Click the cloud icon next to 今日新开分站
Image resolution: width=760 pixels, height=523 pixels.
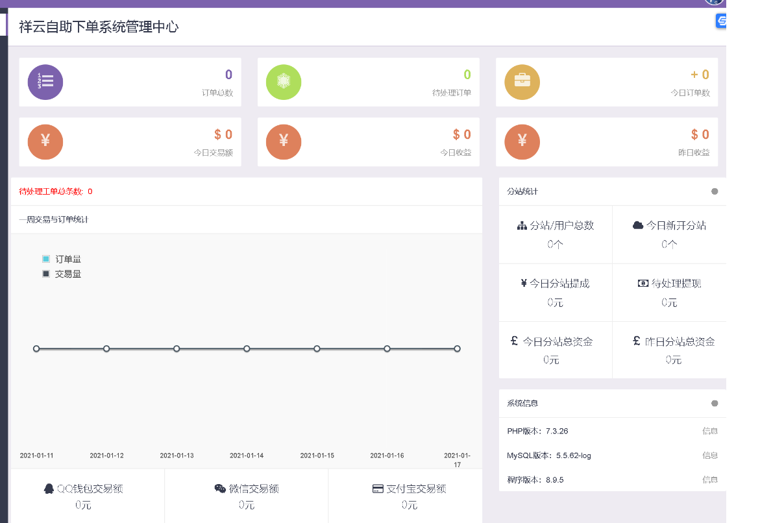coord(638,225)
